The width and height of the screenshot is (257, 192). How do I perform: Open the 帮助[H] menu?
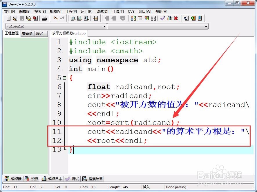(x=162, y=12)
